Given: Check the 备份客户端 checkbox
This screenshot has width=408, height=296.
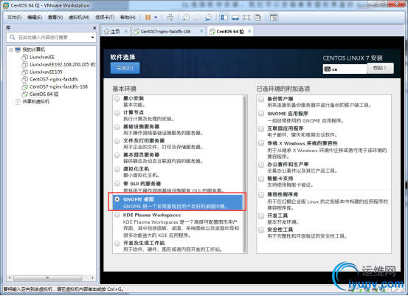Looking at the screenshot, I should pyautogui.click(x=261, y=99).
